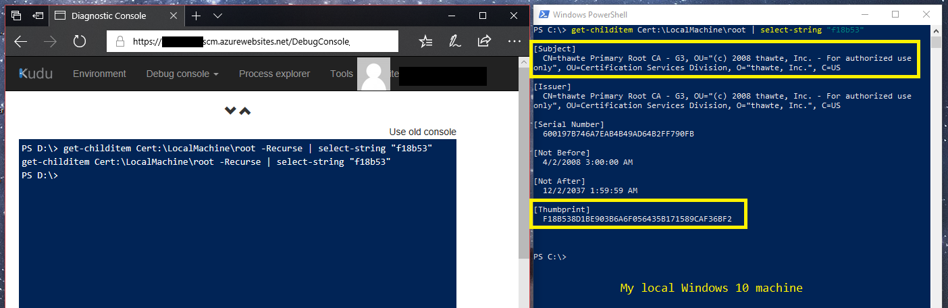
Task: Click the thumbprint value F18B538D1BE903B6A6F
Action: click(x=637, y=219)
